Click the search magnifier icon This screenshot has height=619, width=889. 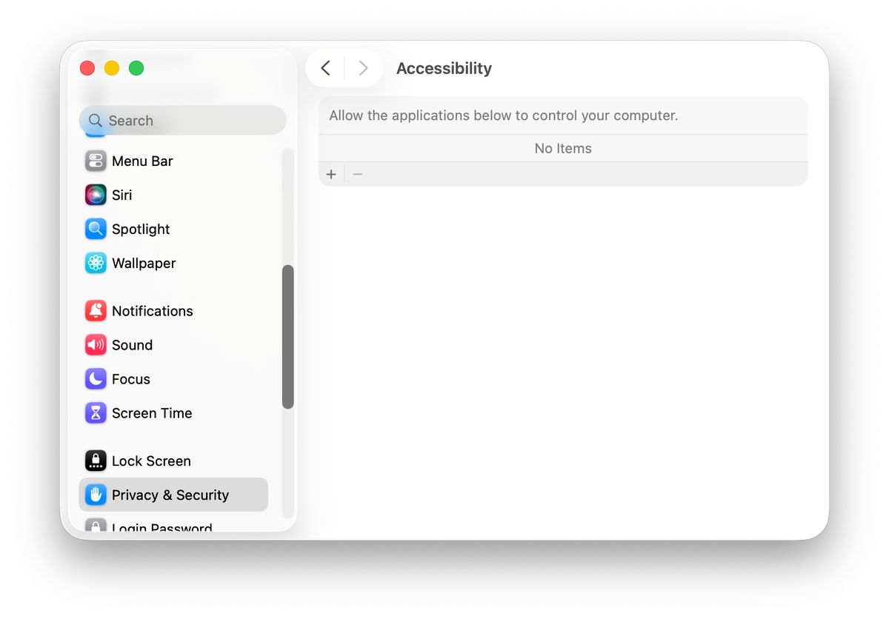coord(95,121)
